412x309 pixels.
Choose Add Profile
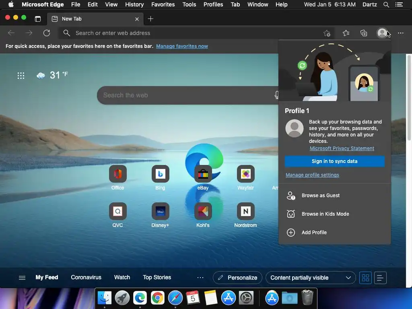tap(334, 233)
